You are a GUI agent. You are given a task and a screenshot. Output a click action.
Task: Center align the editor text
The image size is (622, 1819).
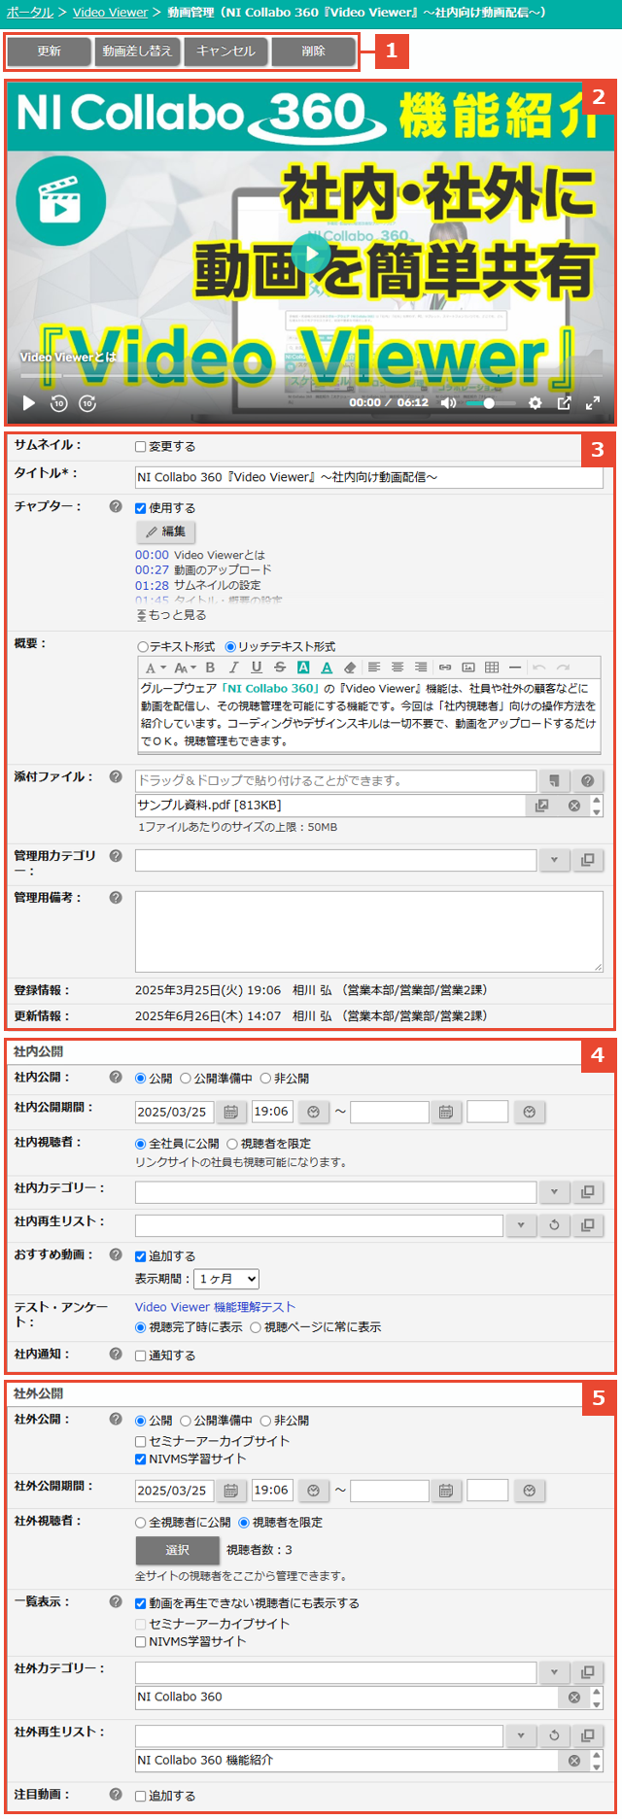397,668
